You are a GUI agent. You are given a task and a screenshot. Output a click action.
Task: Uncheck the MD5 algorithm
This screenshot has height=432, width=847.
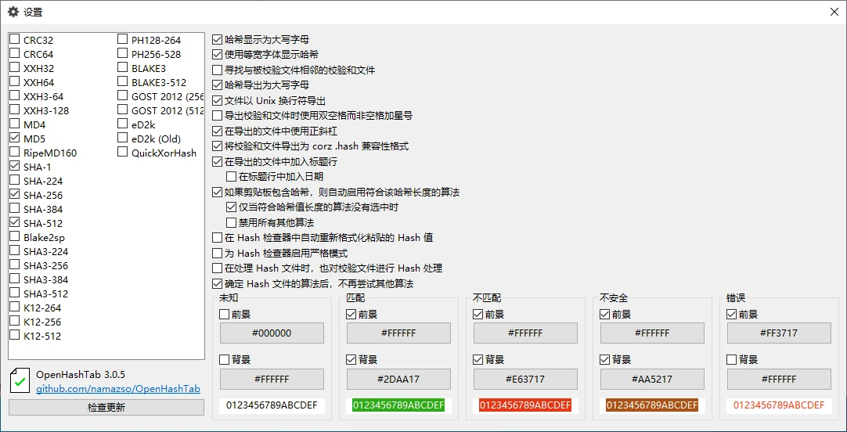pos(15,139)
